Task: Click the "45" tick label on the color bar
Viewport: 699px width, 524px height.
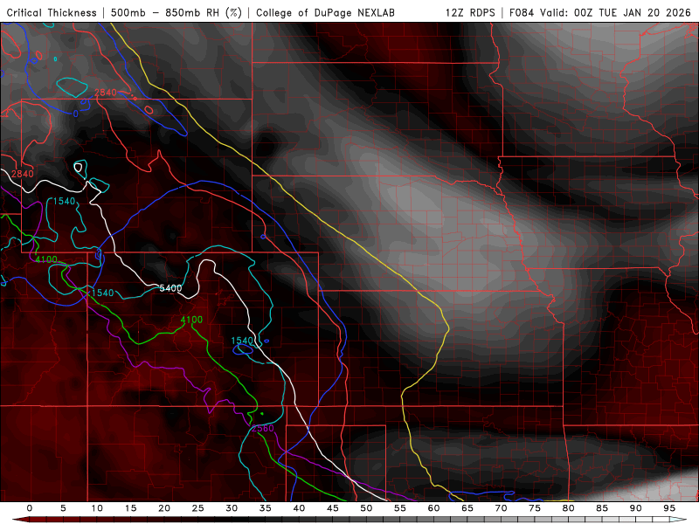Action: click(x=333, y=508)
